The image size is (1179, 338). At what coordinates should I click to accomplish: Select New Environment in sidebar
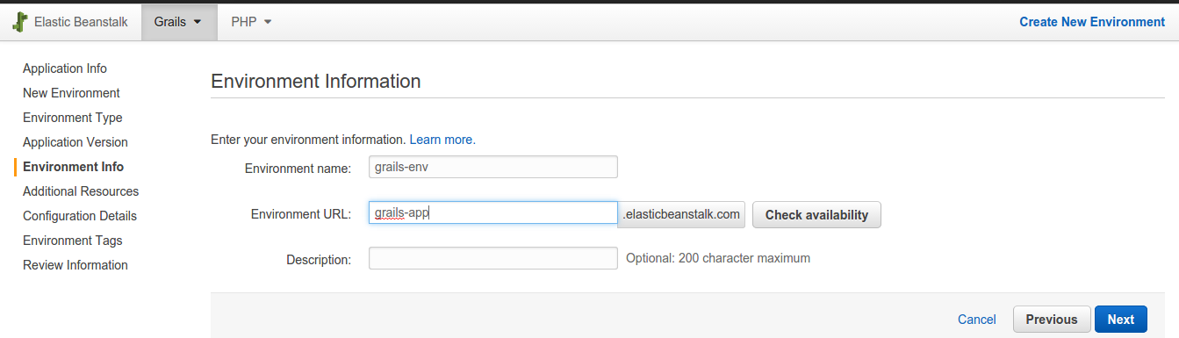[71, 93]
